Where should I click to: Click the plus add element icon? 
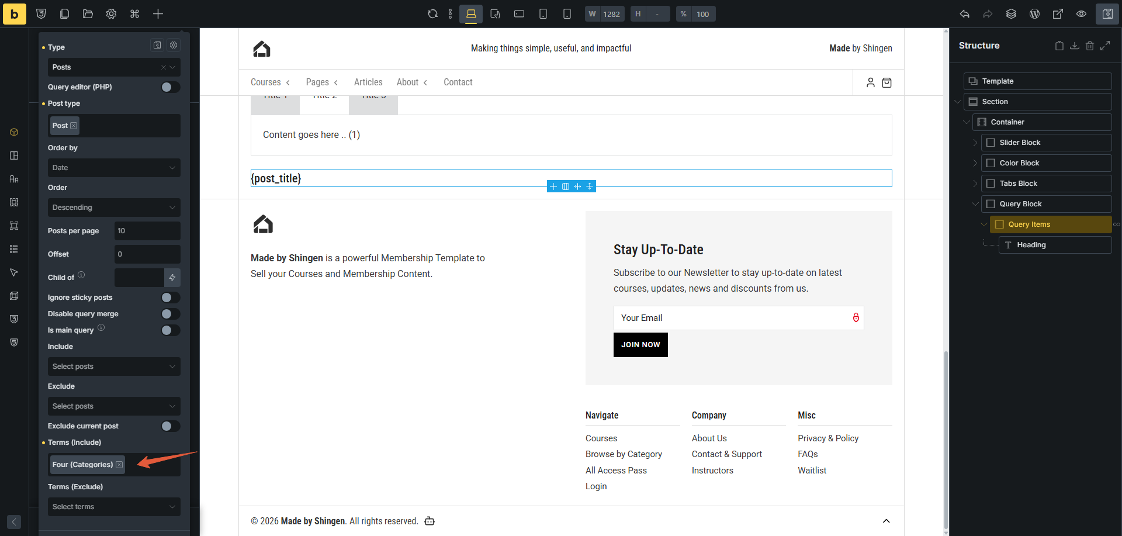click(x=158, y=14)
